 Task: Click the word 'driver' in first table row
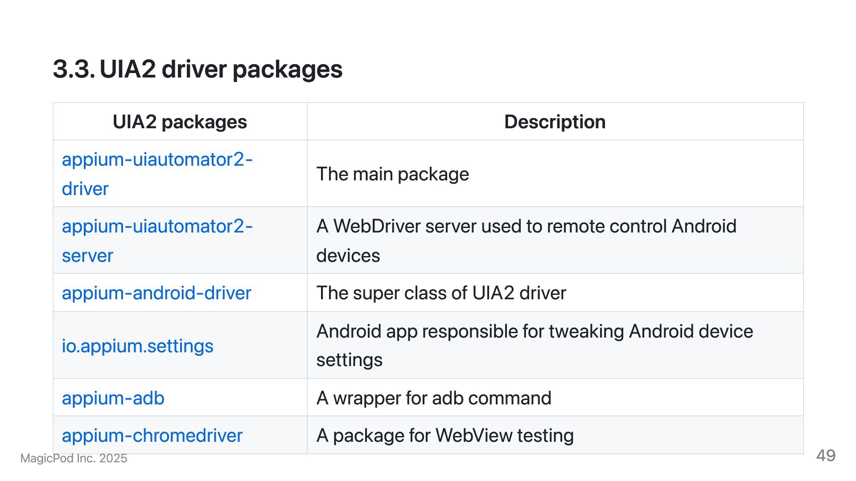point(85,189)
